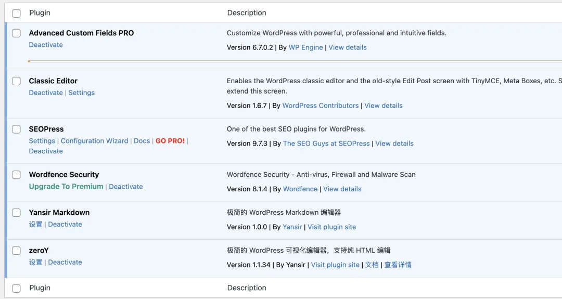Toggle the select-all checkbox in the header
The height and width of the screenshot is (299, 562).
(x=17, y=14)
